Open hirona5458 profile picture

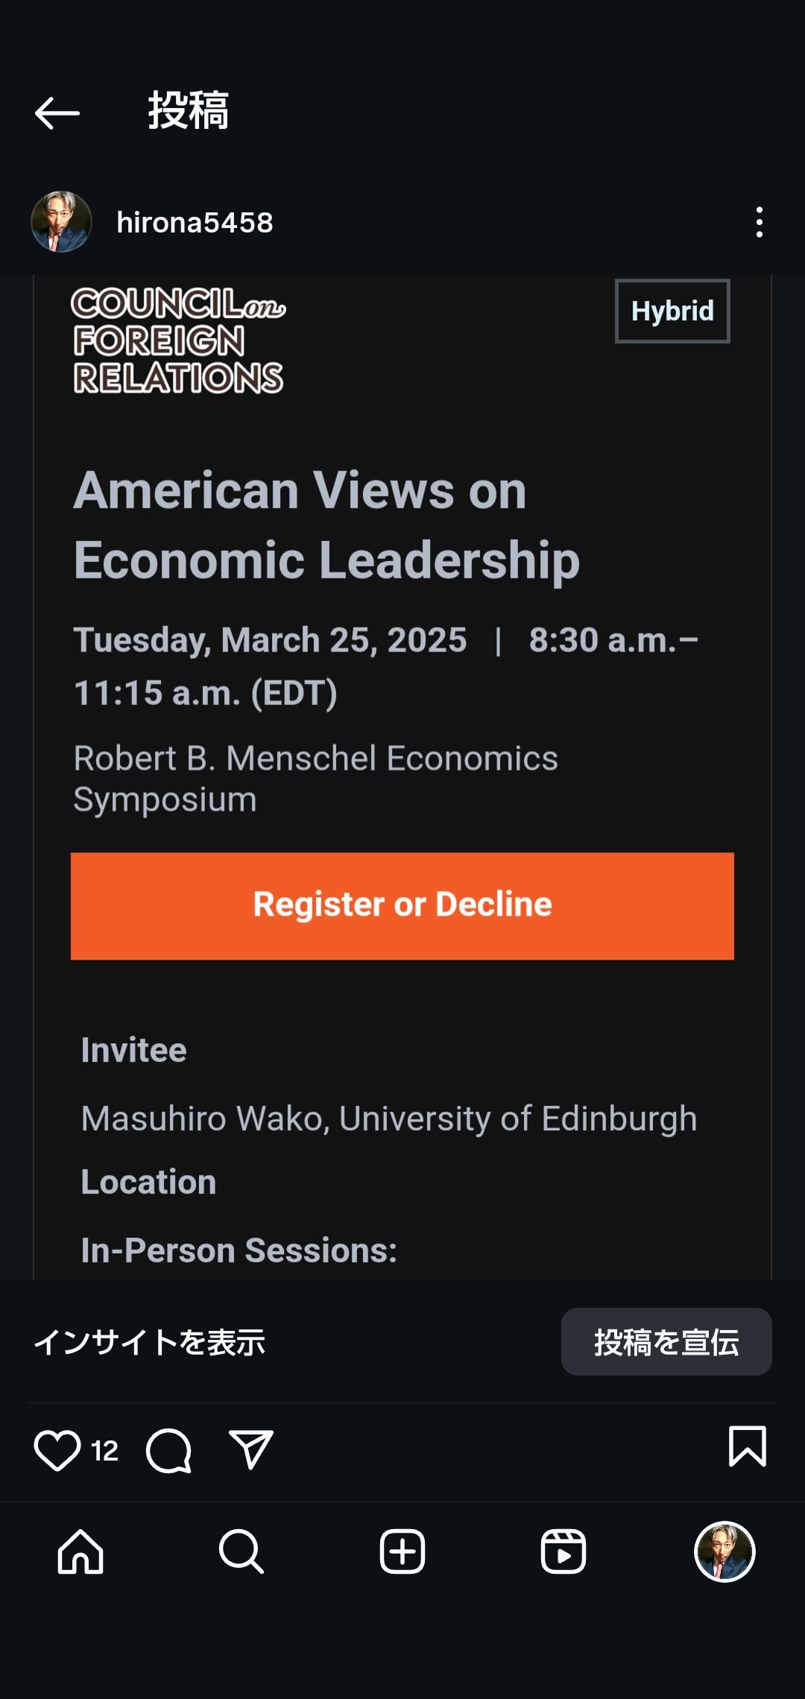pyautogui.click(x=61, y=222)
